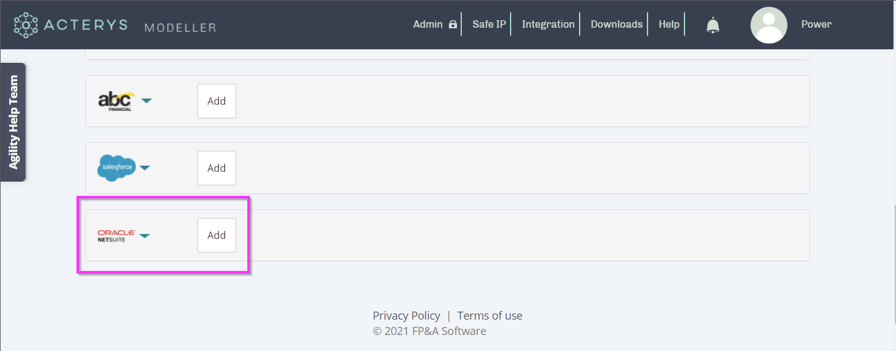This screenshot has width=896, height=351.
Task: Open the Downloads menu item
Action: click(x=617, y=25)
